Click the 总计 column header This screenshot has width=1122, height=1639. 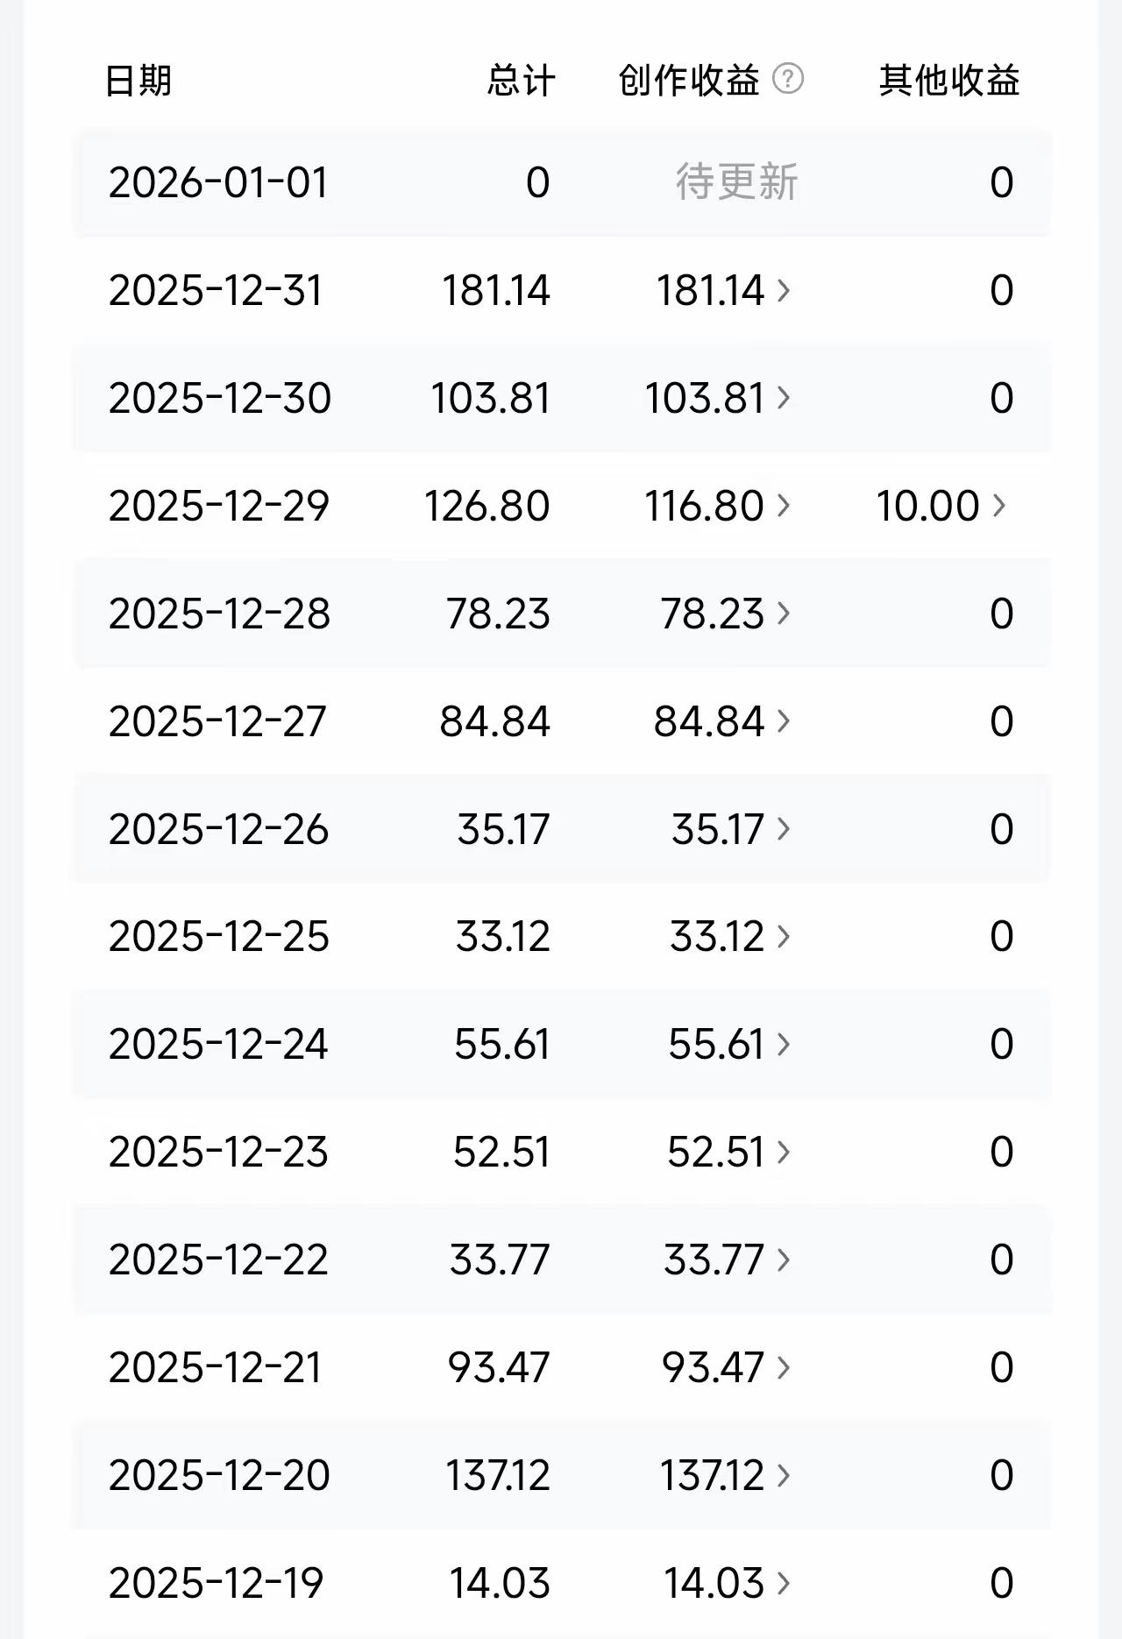click(521, 81)
